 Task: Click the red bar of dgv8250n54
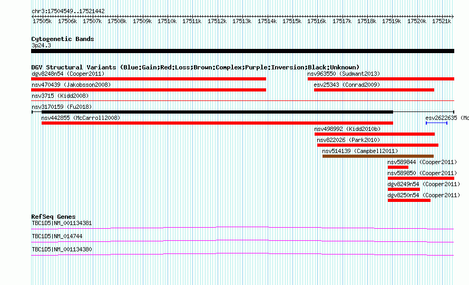click(409, 200)
